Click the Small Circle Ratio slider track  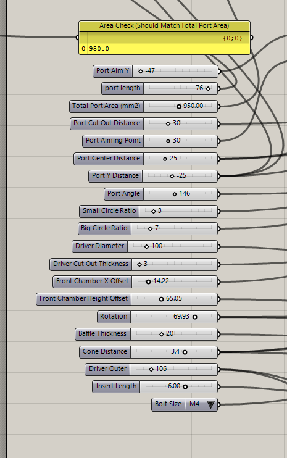(x=178, y=211)
